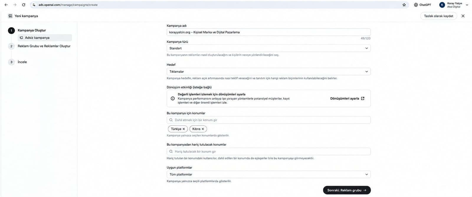Click the browser back arrow
This screenshot has width=472, height=197.
coord(6,5)
